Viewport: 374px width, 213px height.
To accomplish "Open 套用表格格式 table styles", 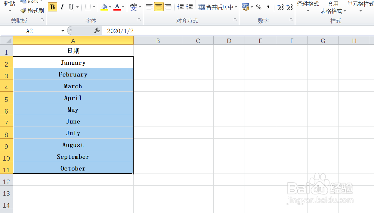I will [333, 7].
